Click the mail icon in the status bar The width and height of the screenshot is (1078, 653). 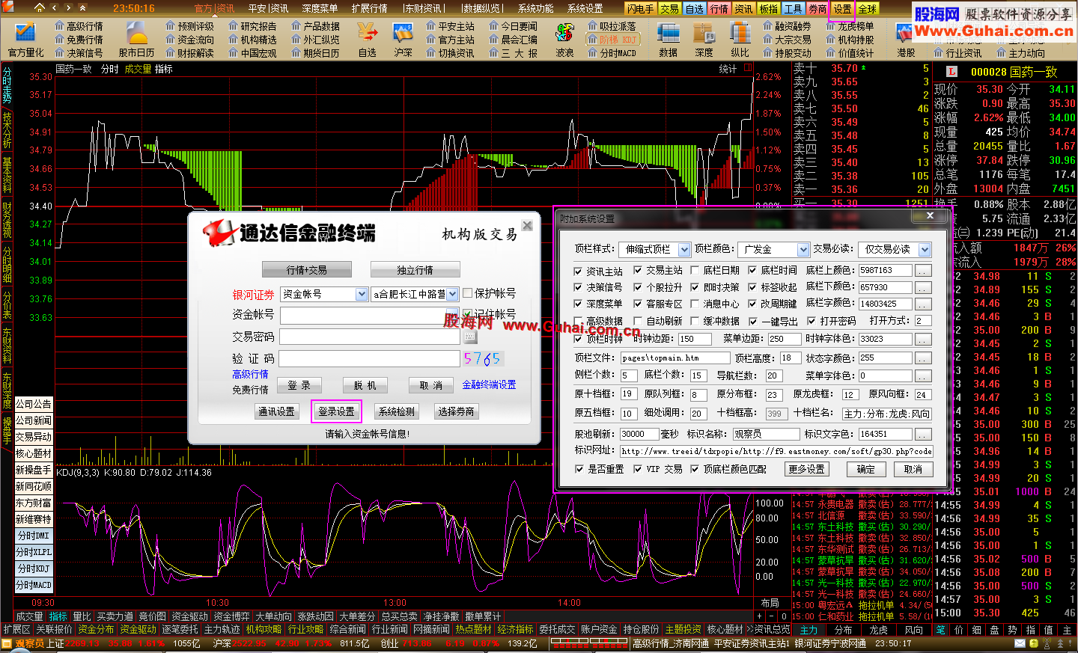pos(1021,643)
